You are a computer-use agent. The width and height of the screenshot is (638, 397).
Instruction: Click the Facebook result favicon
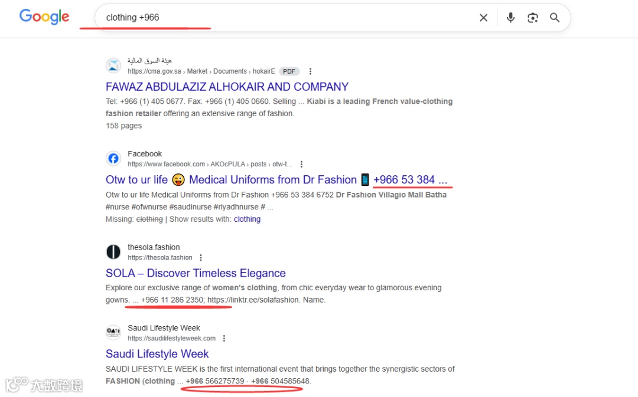pyautogui.click(x=113, y=159)
